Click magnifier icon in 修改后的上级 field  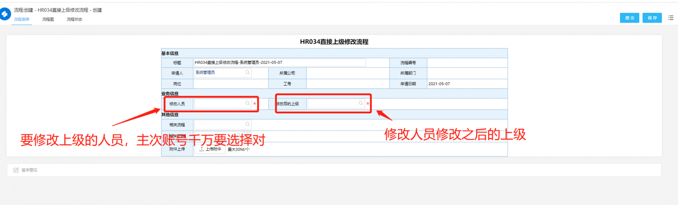360,103
